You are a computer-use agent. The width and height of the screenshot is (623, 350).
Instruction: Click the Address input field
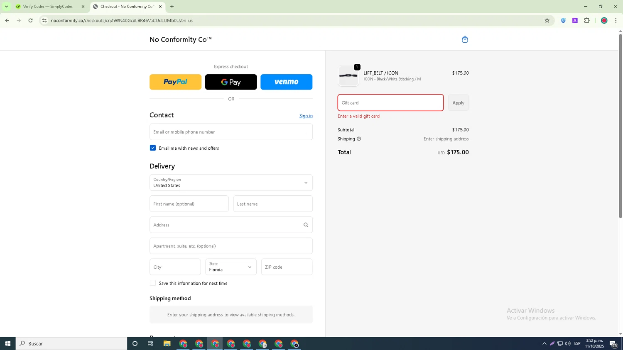231,225
